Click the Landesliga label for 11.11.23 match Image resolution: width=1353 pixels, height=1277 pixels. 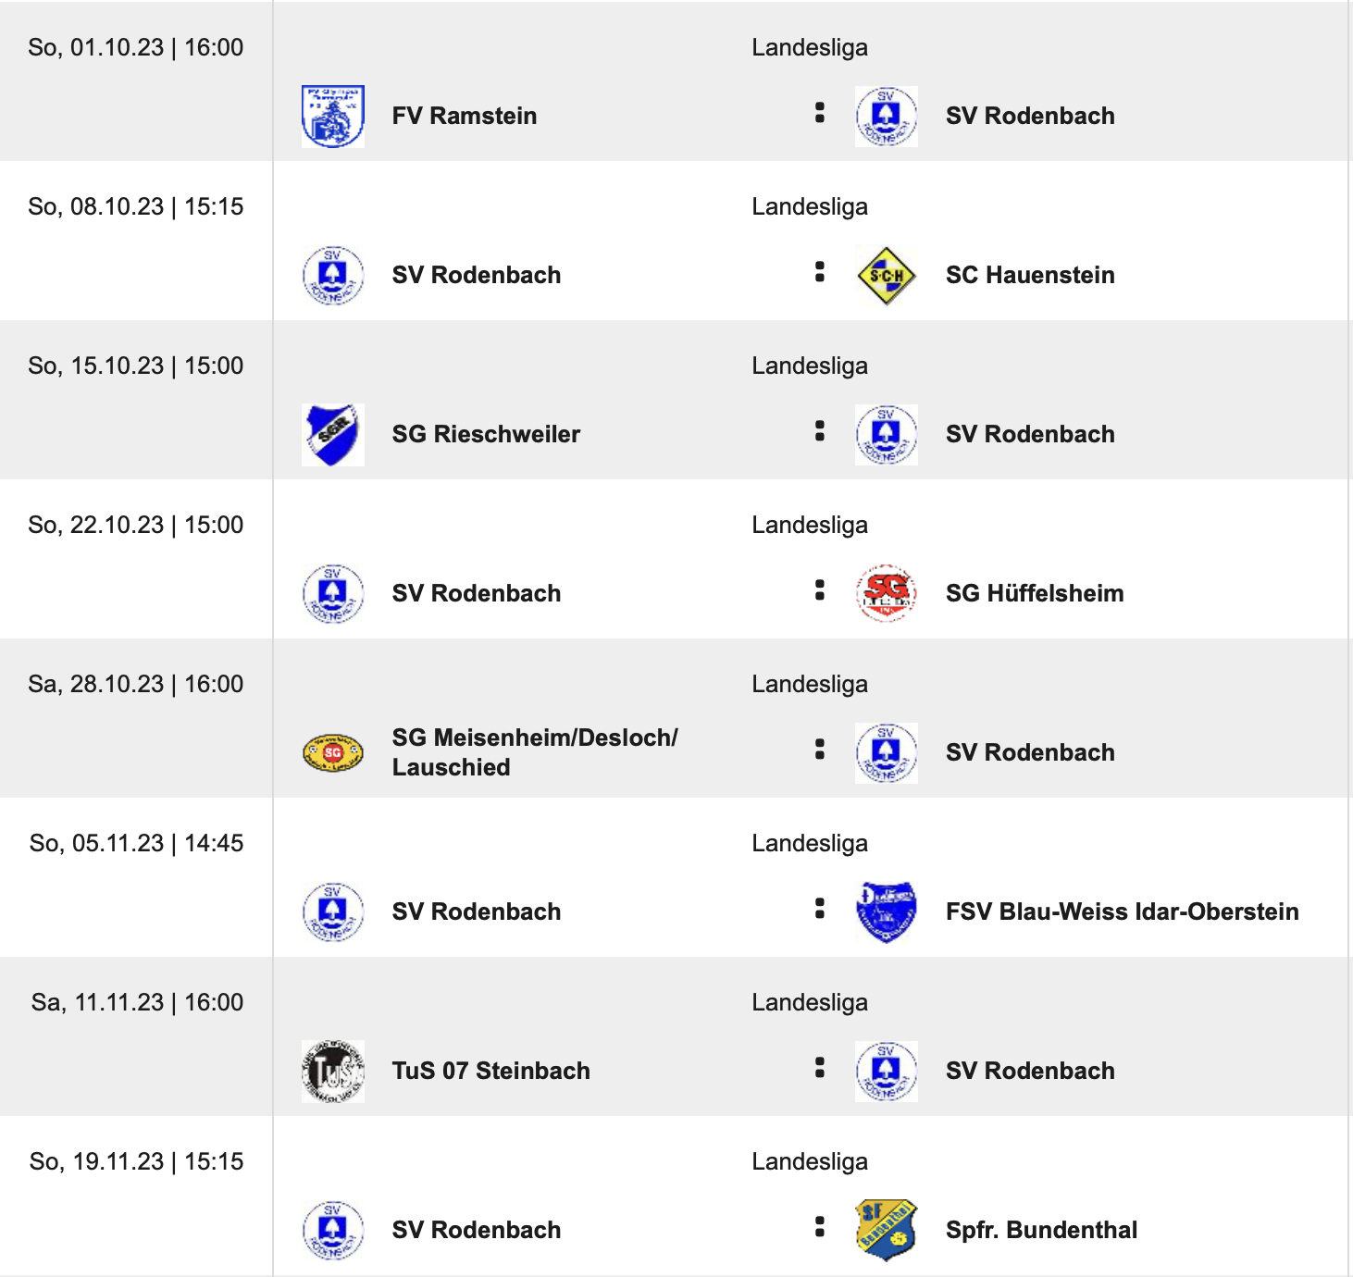pos(810,1003)
